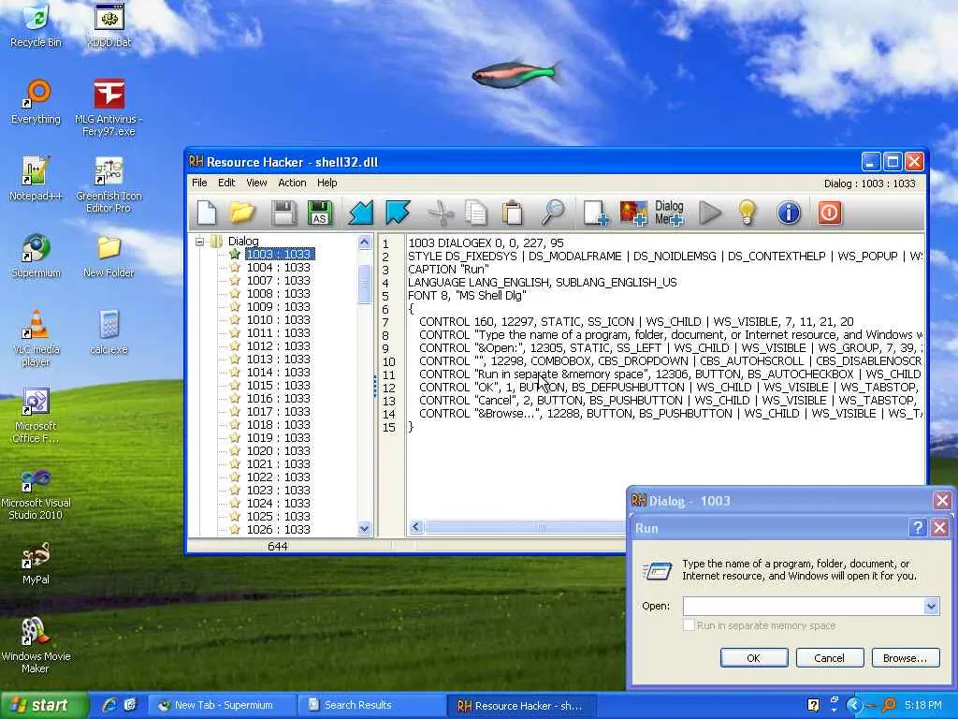Click the Add new resource page icon

(595, 213)
